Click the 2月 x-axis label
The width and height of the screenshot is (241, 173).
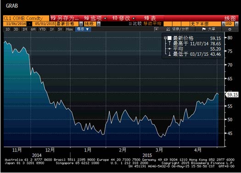coord(123,150)
